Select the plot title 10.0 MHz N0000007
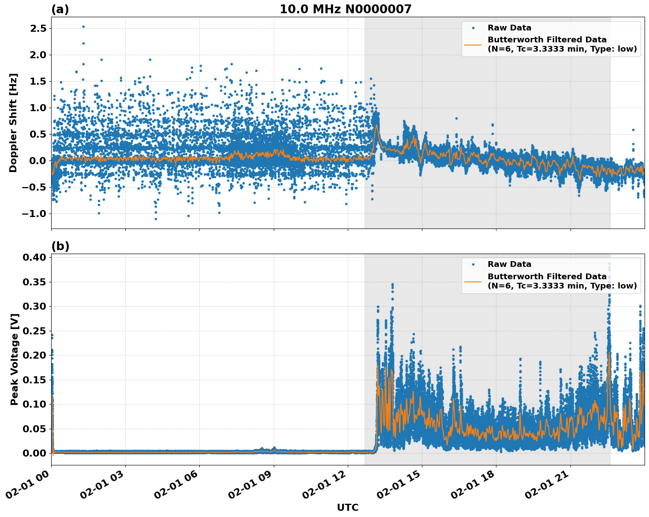 click(347, 9)
